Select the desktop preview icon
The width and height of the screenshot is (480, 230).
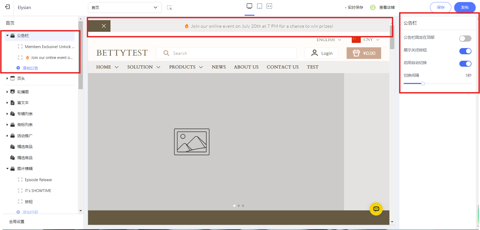(249, 6)
